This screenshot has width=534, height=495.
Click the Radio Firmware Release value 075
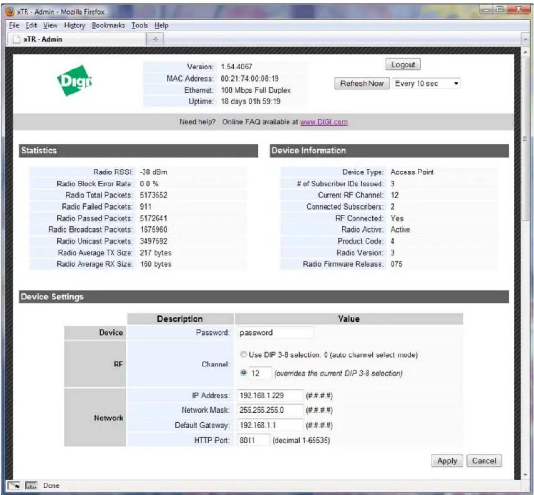click(x=396, y=264)
